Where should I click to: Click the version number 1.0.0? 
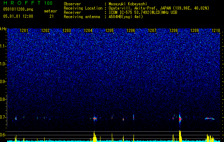click(48, 3)
